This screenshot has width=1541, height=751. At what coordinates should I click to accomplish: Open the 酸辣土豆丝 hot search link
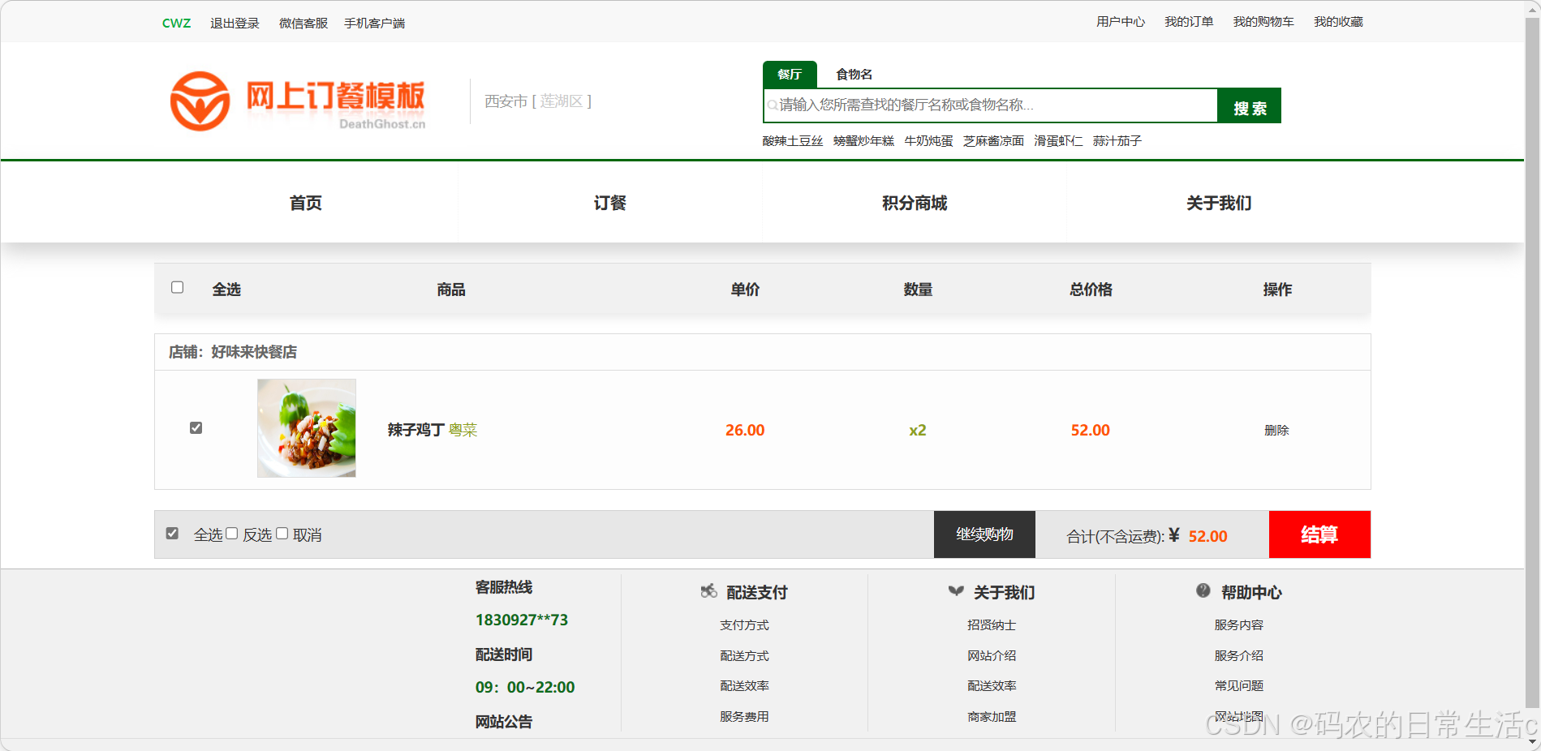(792, 140)
